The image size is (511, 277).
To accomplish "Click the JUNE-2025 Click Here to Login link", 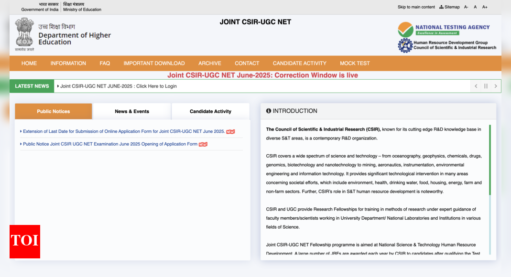I will (x=118, y=86).
